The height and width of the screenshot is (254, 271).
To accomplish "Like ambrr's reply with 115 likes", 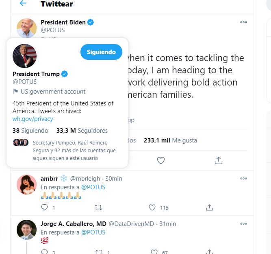I will coord(152,208).
